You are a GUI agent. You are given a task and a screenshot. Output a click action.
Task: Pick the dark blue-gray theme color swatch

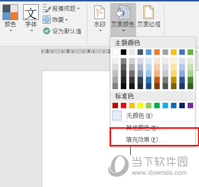click(141, 52)
